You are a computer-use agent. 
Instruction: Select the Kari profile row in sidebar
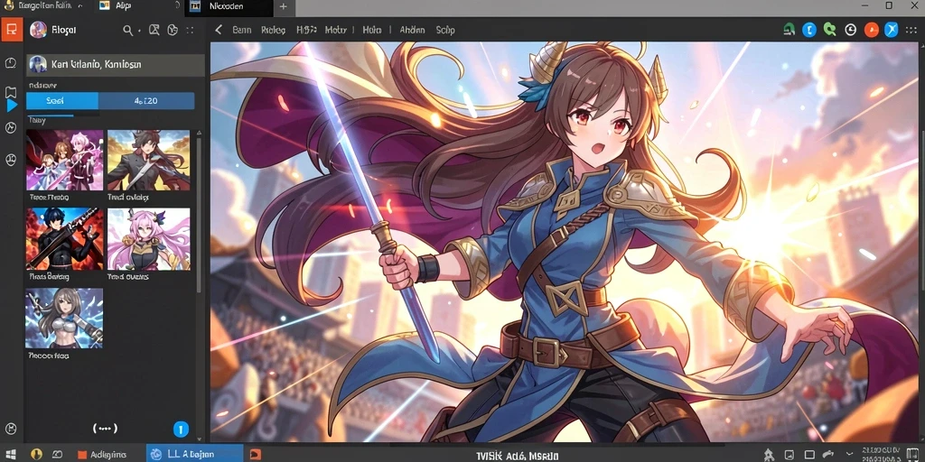(x=116, y=64)
